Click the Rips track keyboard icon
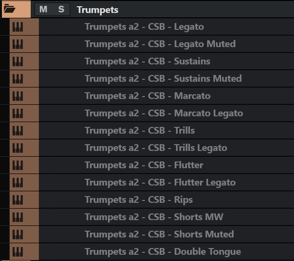The height and width of the screenshot is (261, 294). [x=17, y=200]
